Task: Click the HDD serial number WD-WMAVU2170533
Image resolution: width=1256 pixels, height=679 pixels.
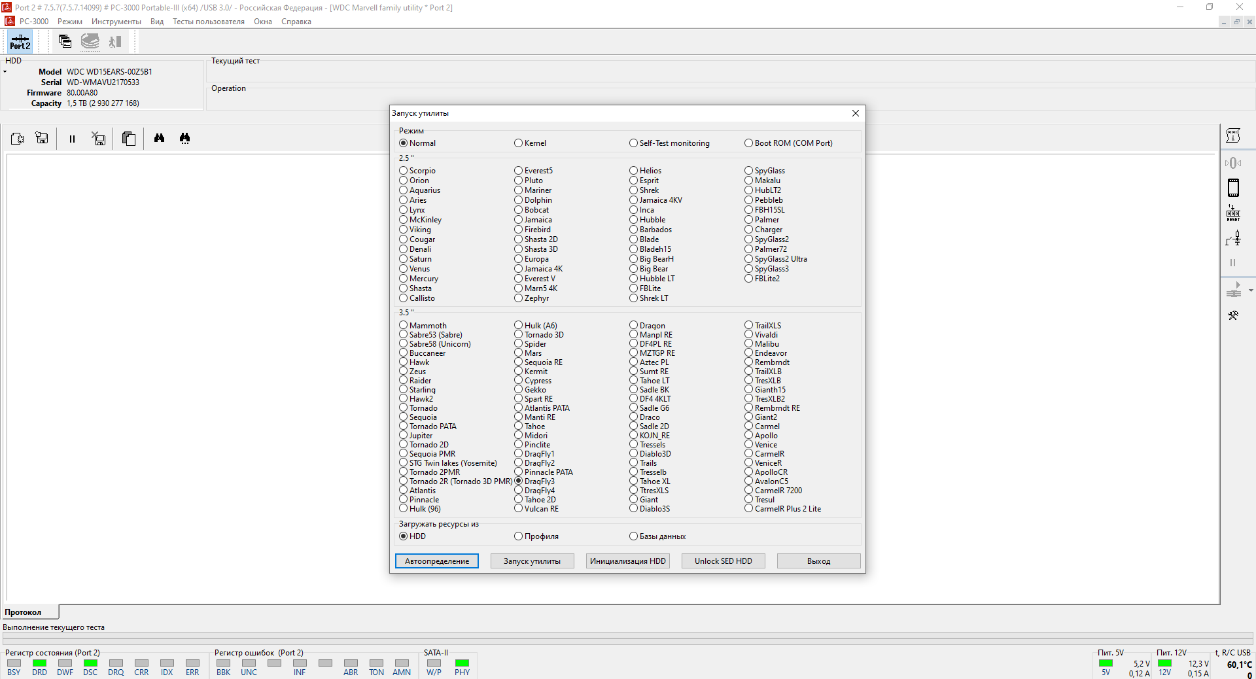Action: [x=103, y=82]
